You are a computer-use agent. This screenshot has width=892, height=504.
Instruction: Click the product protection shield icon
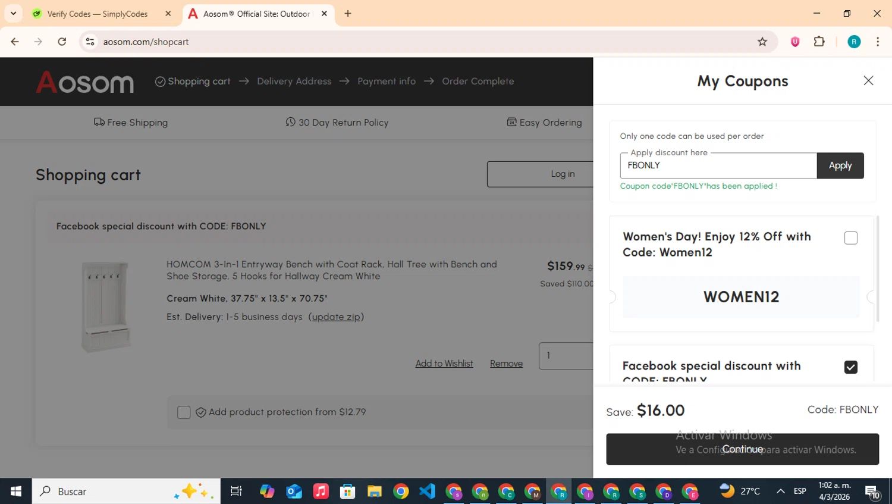pos(201,412)
